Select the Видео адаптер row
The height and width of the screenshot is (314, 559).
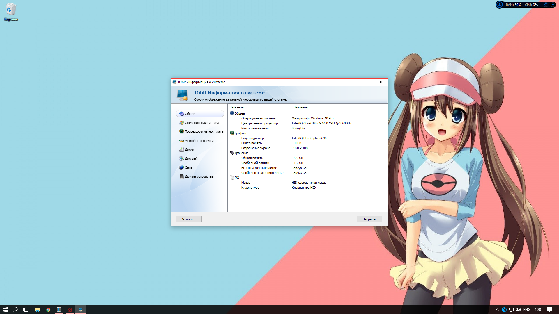[307, 138]
